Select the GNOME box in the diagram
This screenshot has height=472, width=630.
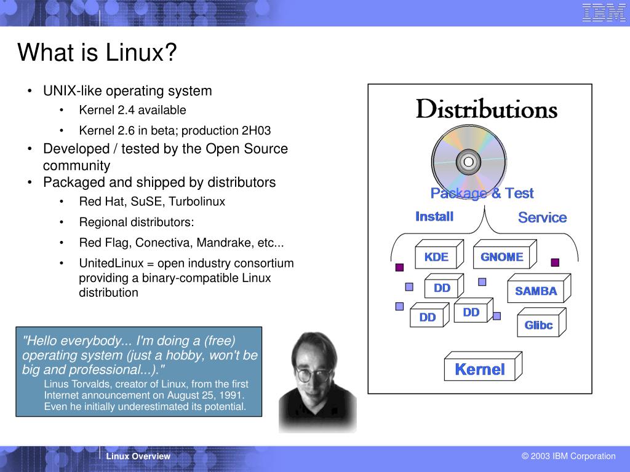(505, 254)
